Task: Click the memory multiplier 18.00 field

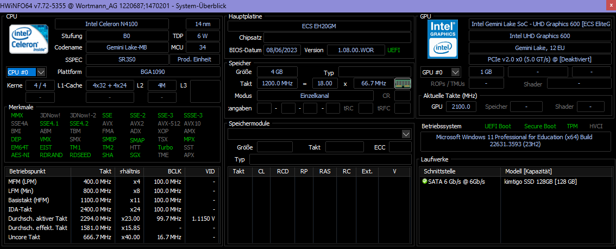Action: 325,84
